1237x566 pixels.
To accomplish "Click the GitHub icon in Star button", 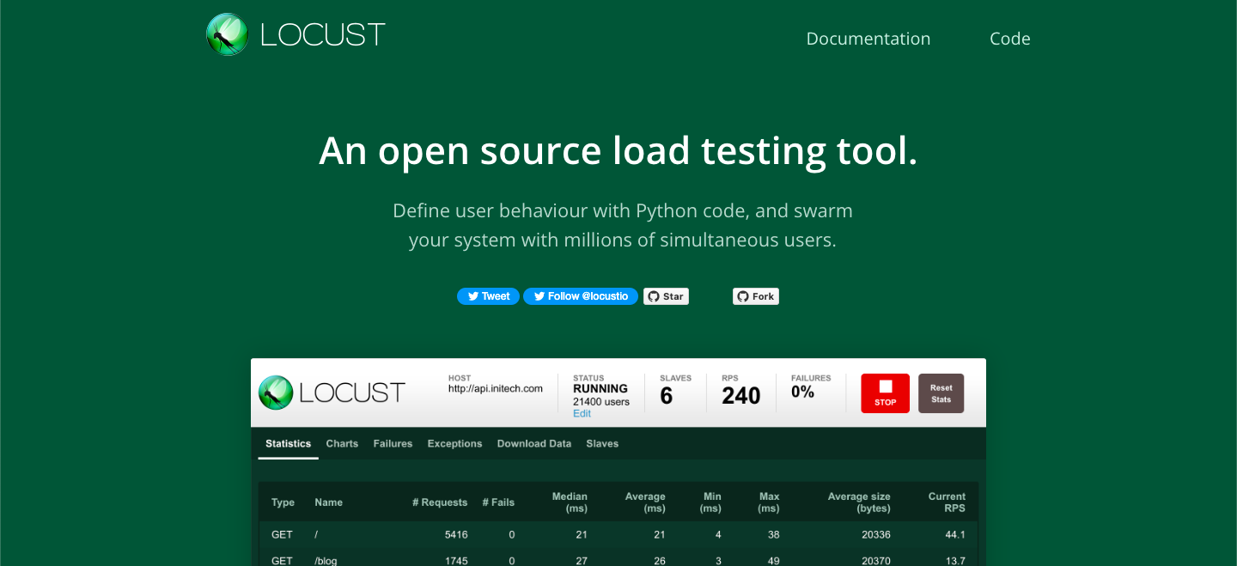I will (654, 296).
